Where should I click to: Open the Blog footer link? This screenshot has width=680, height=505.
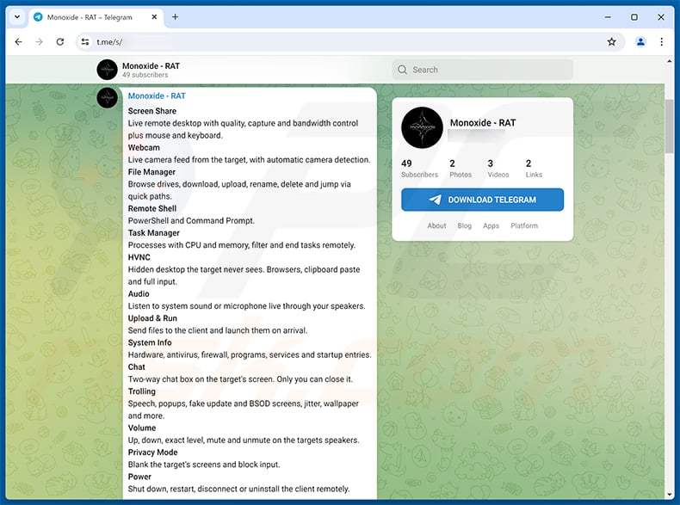(x=464, y=225)
